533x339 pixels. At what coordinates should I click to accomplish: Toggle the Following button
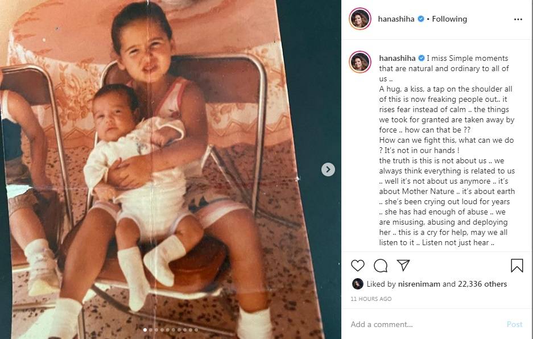[x=449, y=19]
